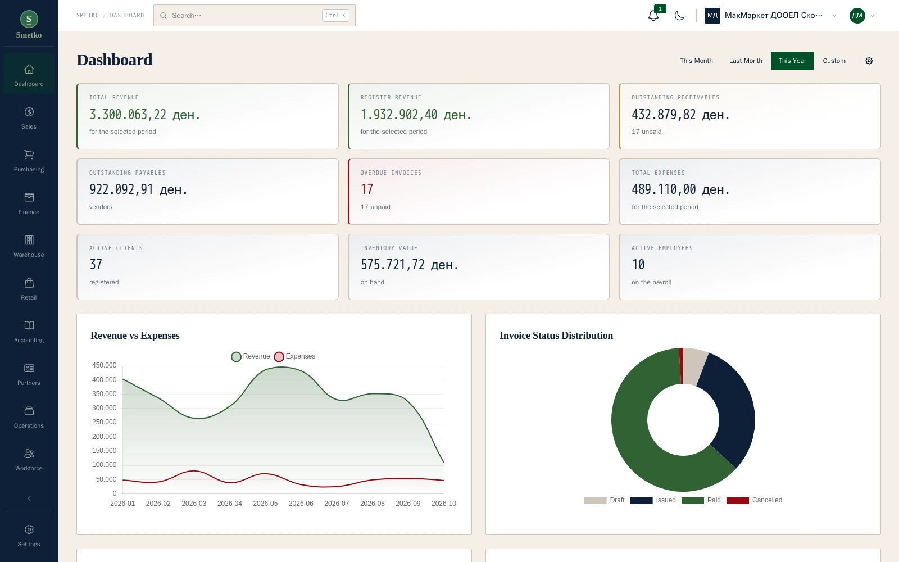Open the Active Clients card
The height and width of the screenshot is (562, 899).
click(x=207, y=267)
